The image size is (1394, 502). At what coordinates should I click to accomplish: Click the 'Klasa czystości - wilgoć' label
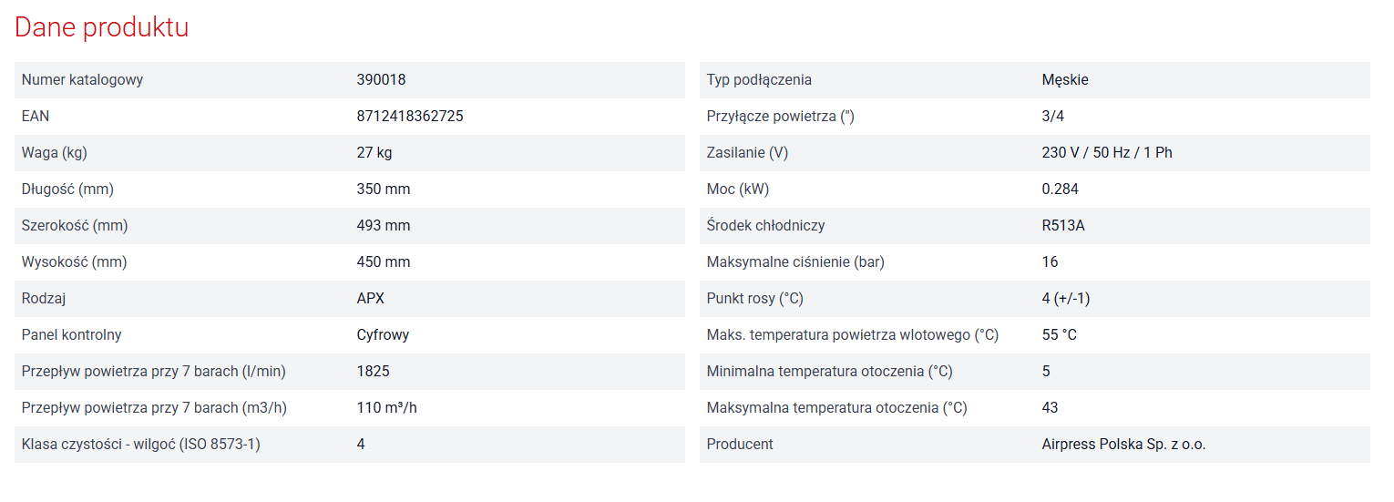(x=140, y=445)
